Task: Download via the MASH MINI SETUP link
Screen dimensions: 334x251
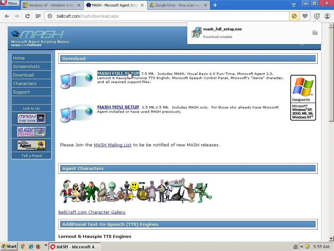Action: 118,107
